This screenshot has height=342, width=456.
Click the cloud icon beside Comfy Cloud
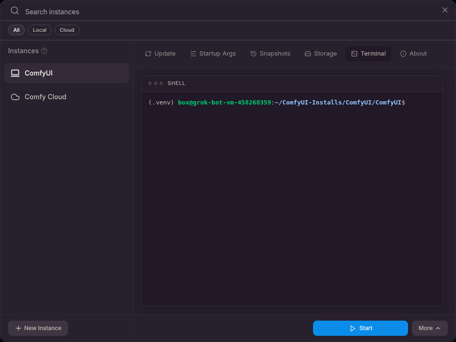(x=15, y=97)
